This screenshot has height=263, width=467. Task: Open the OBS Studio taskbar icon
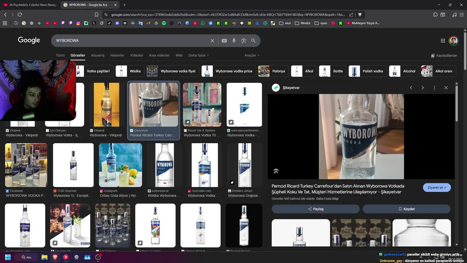[x=98, y=257]
